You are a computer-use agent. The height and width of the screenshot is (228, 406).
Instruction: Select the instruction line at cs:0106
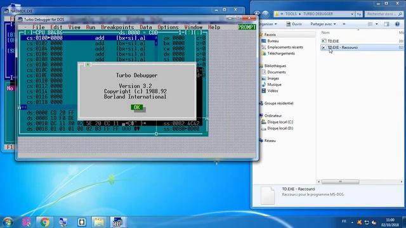click(88, 54)
